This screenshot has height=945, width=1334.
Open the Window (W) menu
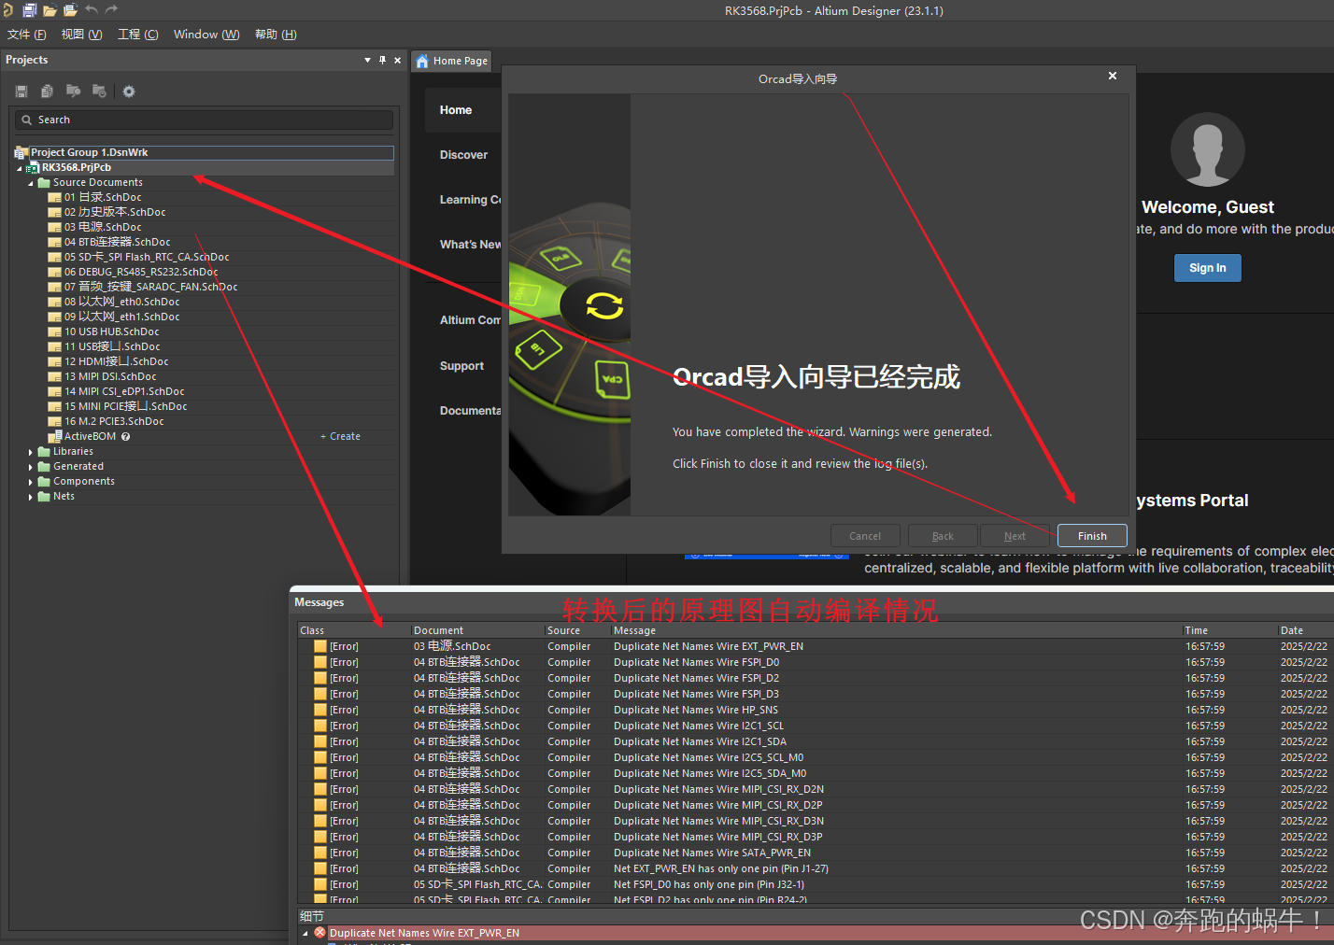206,35
